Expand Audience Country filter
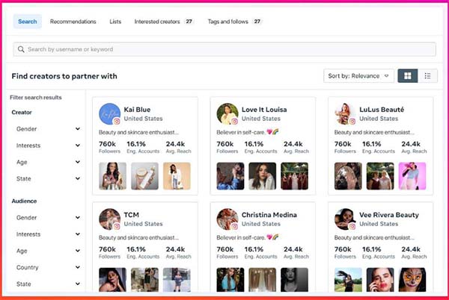The width and height of the screenshot is (449, 300). click(x=48, y=267)
